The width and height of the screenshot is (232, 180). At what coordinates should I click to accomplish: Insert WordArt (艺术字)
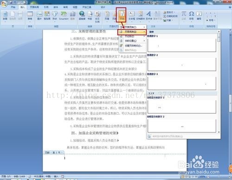coord(149,16)
